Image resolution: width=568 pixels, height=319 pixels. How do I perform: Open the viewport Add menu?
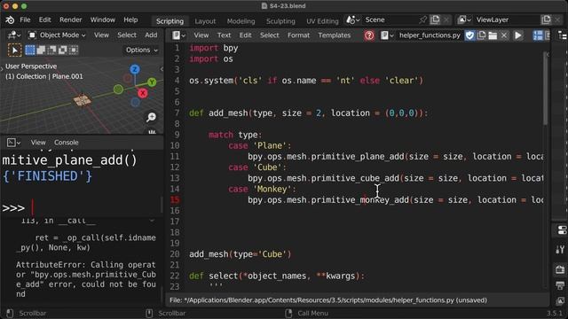coord(151,35)
